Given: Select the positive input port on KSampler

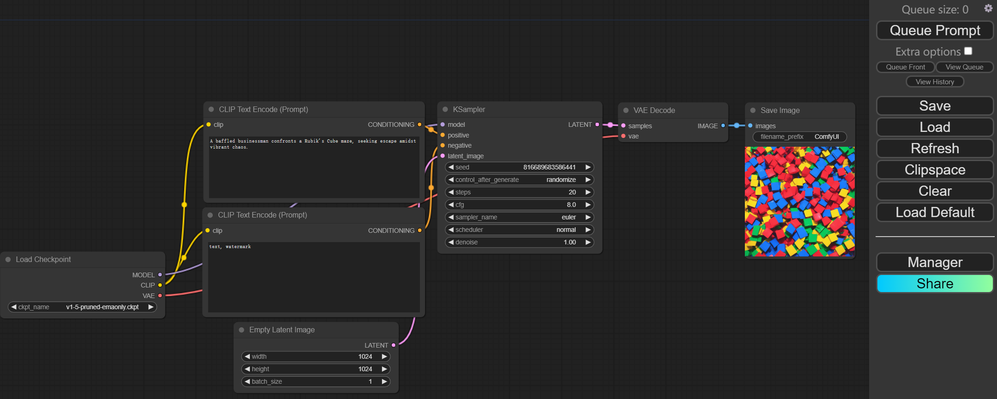Looking at the screenshot, I should [443, 135].
